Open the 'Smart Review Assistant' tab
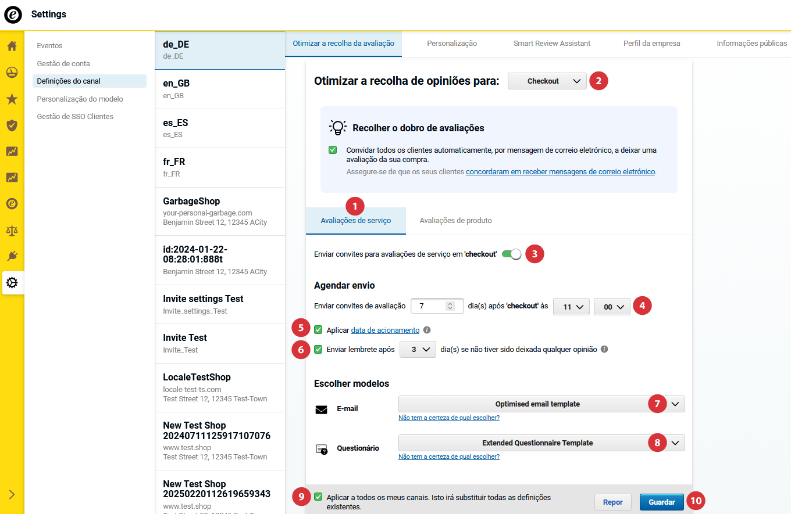 tap(551, 44)
